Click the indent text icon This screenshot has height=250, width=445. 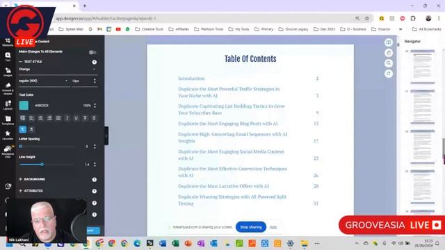[23, 118]
